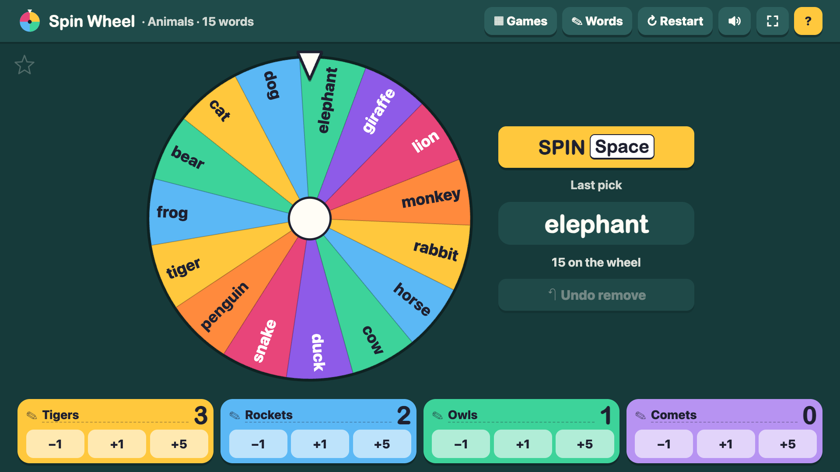Add 5 to Comets score
This screenshot has width=840, height=472.
click(788, 444)
